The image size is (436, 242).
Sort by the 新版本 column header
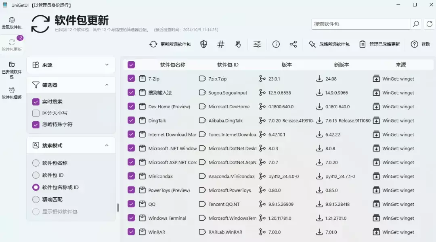342,65
